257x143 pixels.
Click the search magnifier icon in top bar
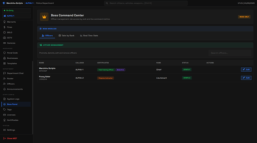click(x=107, y=3)
